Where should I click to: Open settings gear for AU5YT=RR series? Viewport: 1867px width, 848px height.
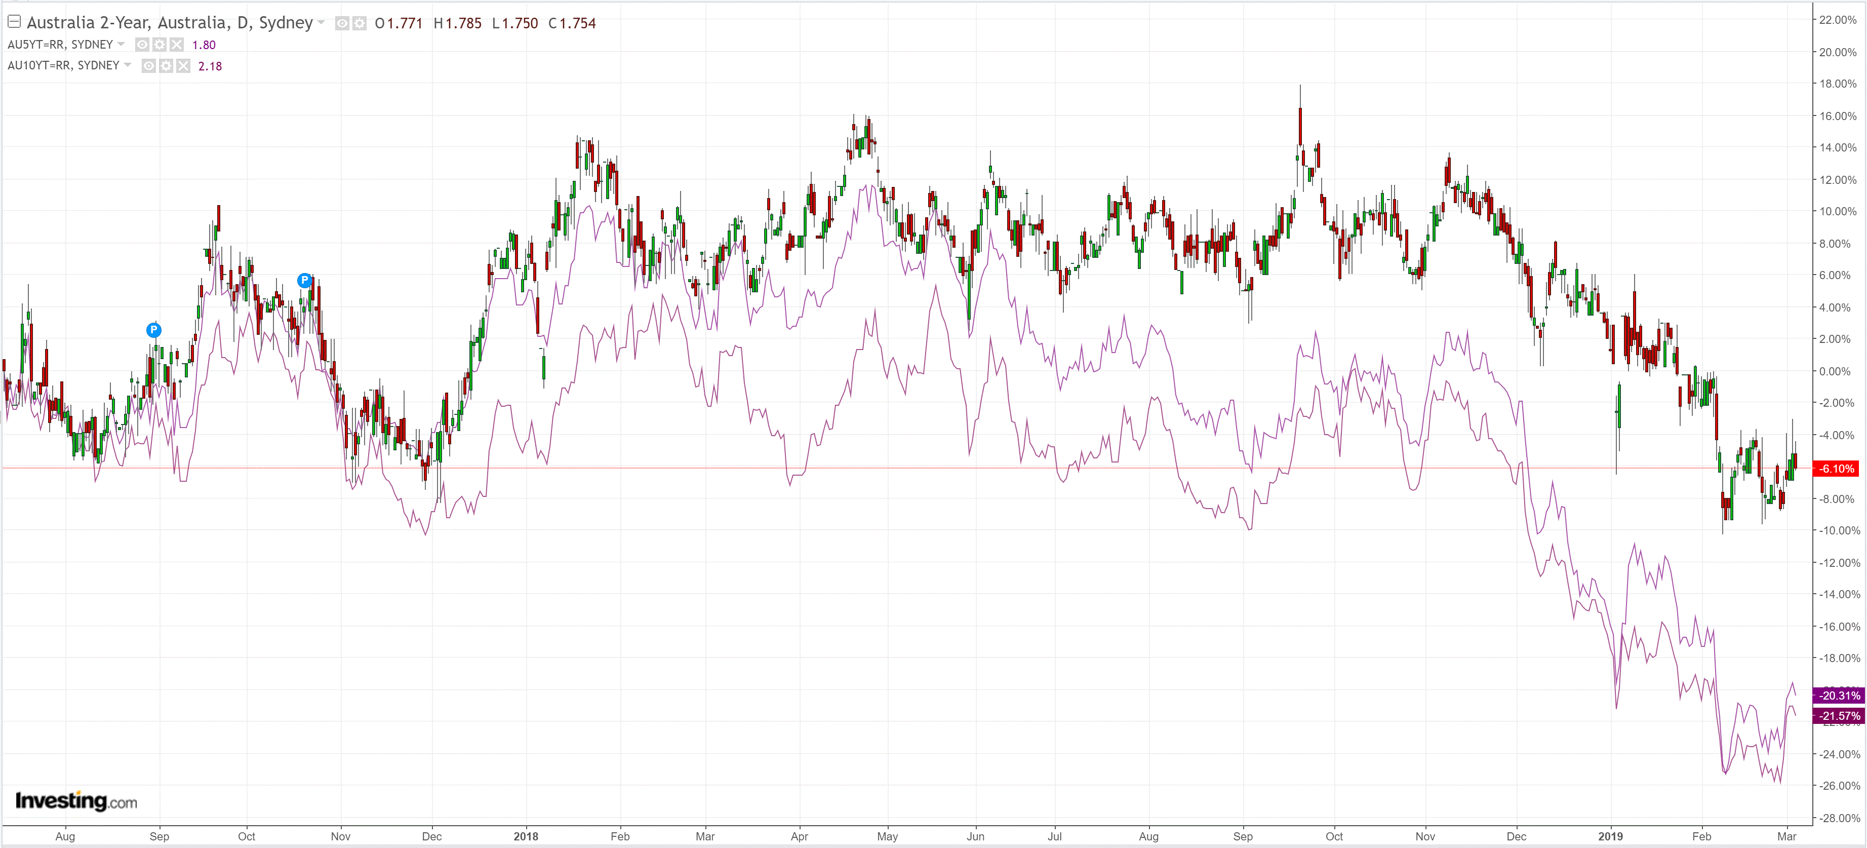point(160,45)
